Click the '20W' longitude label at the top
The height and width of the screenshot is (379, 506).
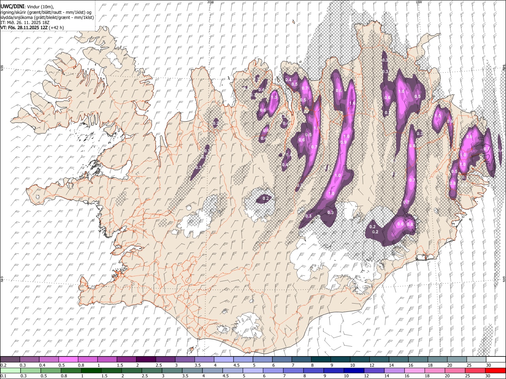[x=210, y=2]
